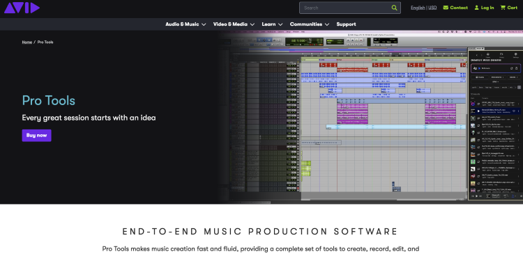Viewport: 523px width, 254px height.
Task: Expand the Communities menu
Action: 310,24
